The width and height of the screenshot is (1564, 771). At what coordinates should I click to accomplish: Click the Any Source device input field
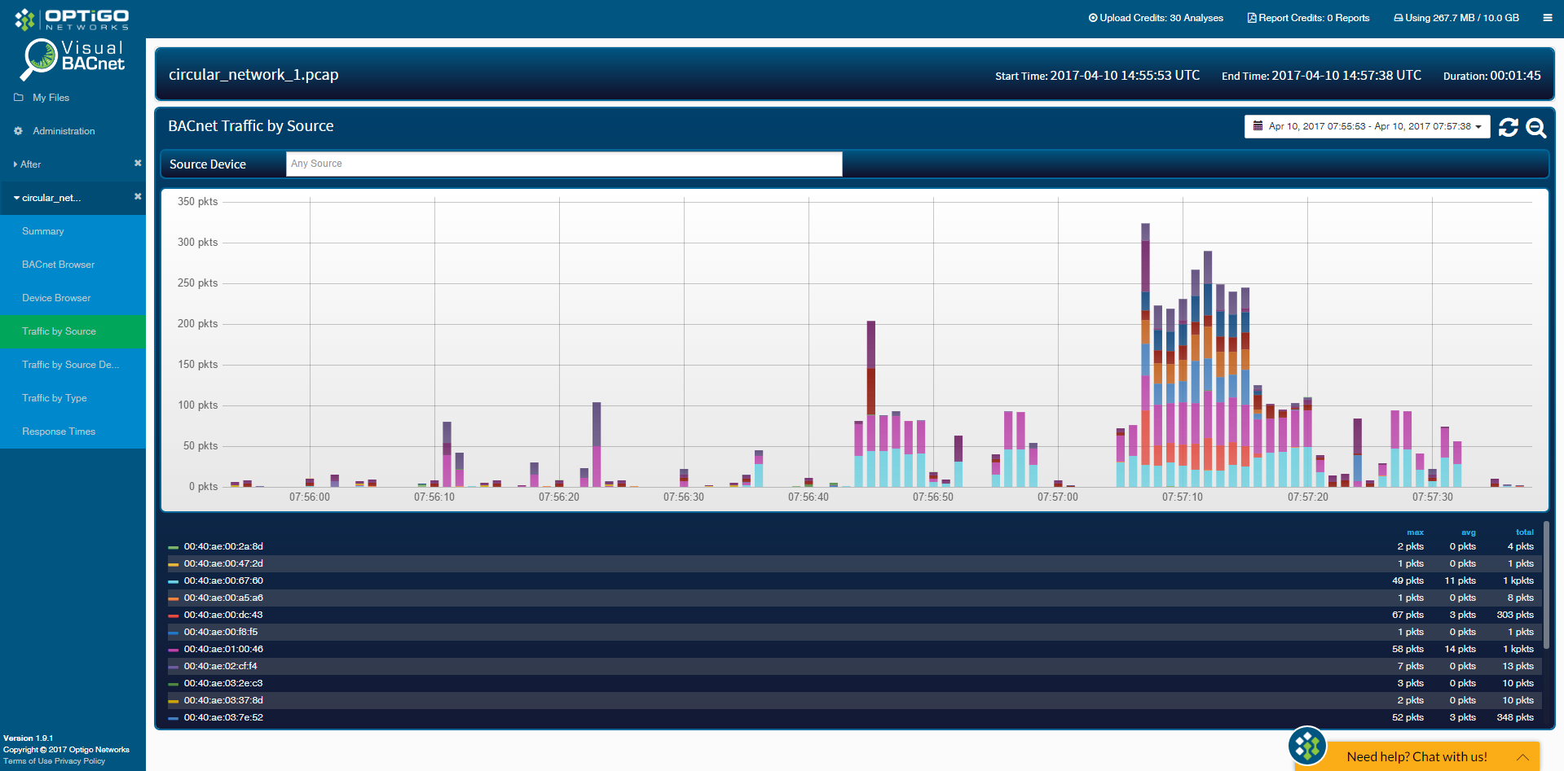pos(563,164)
